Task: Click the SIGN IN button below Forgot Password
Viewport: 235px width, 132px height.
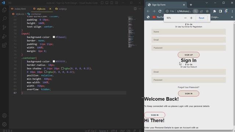Action: (188, 93)
